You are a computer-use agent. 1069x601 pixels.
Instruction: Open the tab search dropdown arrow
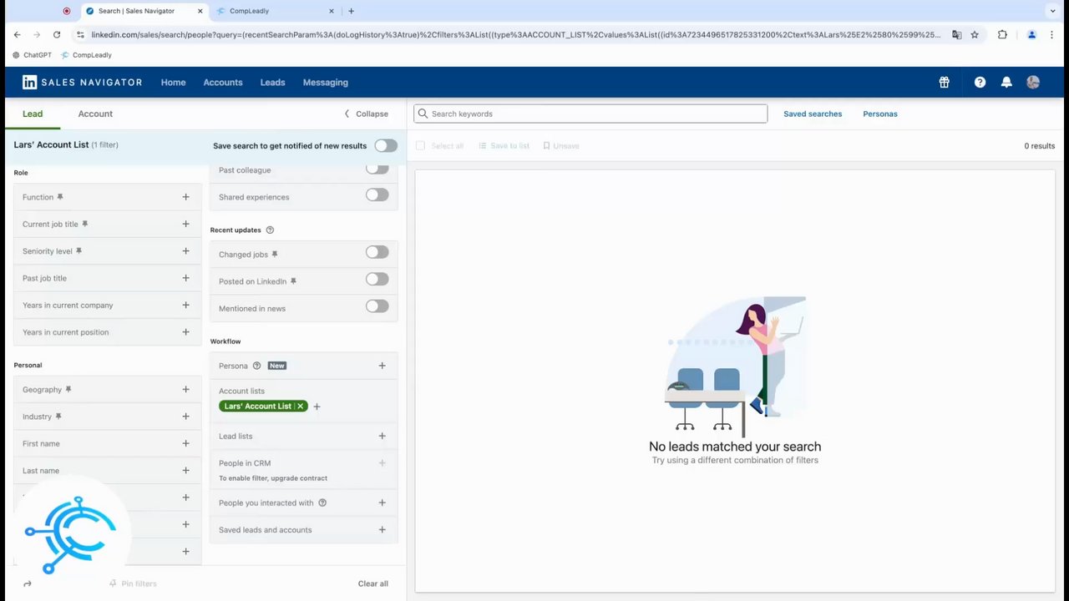click(1052, 11)
